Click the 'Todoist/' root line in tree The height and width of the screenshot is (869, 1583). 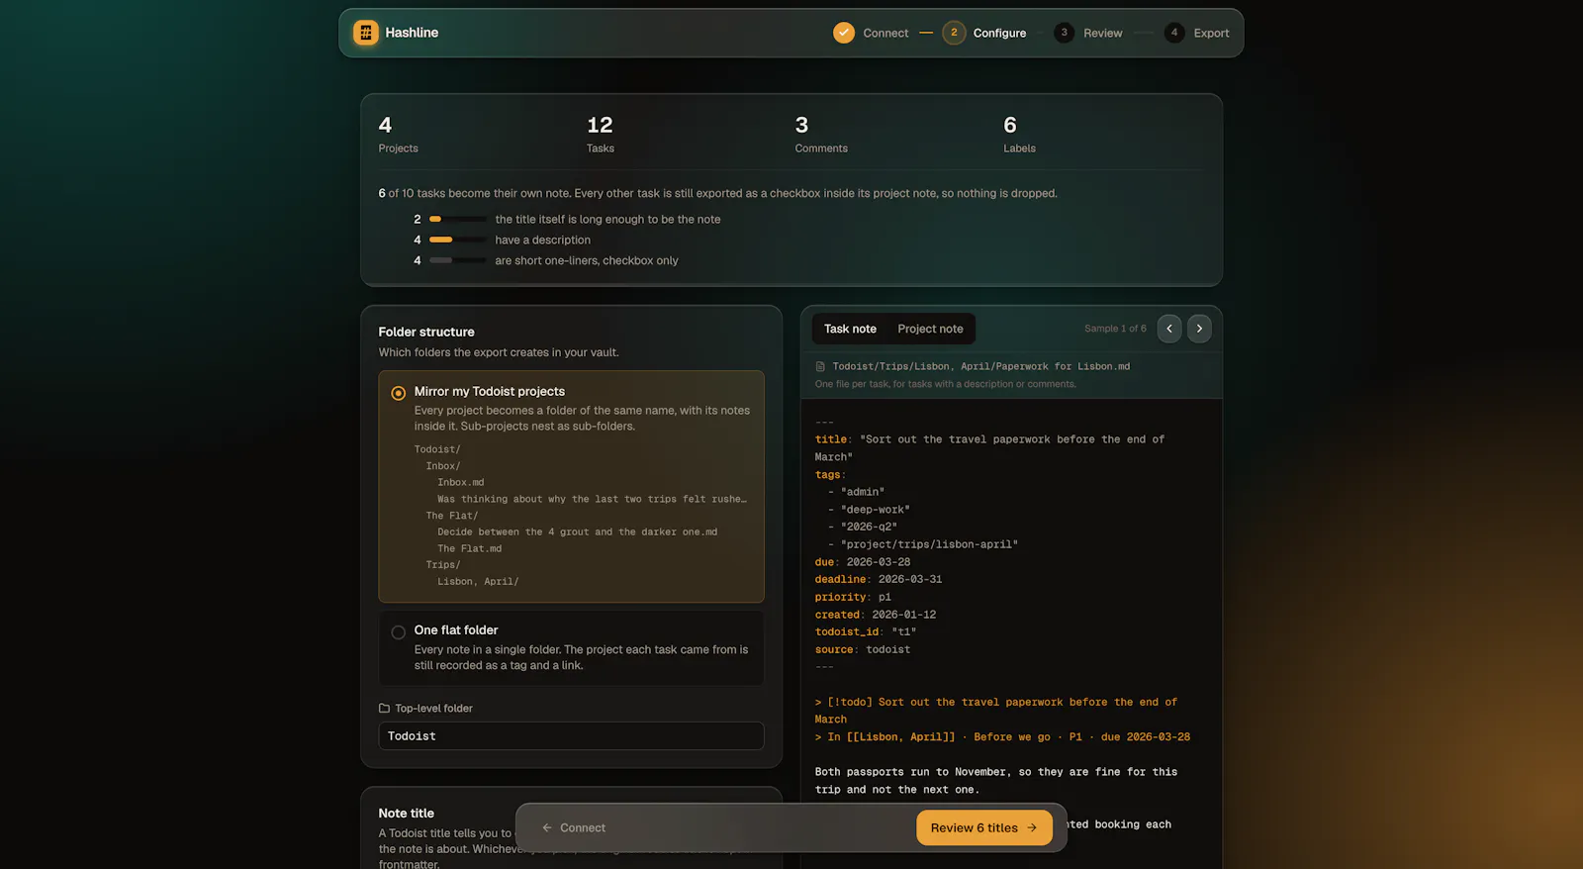(437, 449)
